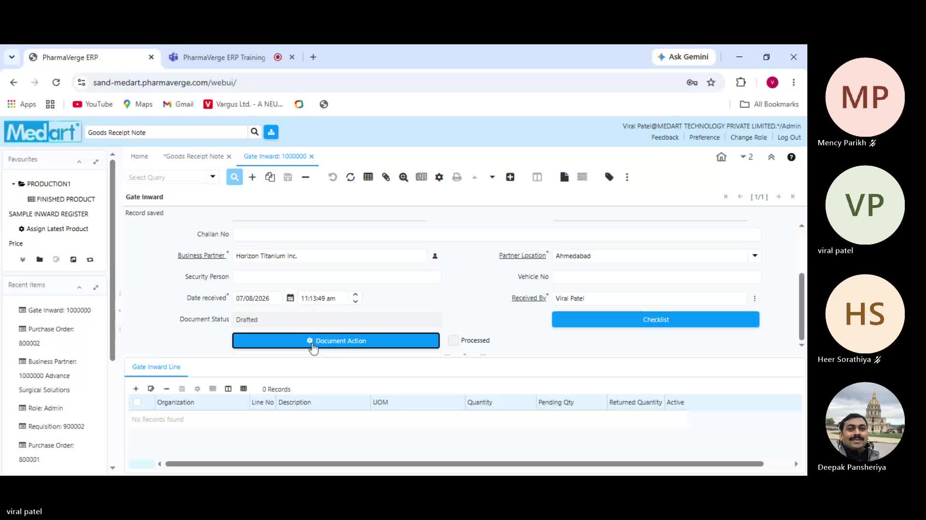Open the Preference link
This screenshot has height=520, width=926.
point(704,137)
